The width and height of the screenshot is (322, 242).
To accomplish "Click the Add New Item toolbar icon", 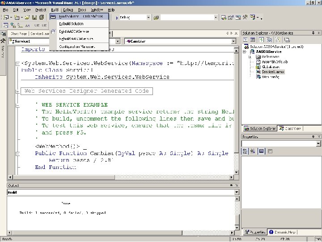I will point(17,17).
